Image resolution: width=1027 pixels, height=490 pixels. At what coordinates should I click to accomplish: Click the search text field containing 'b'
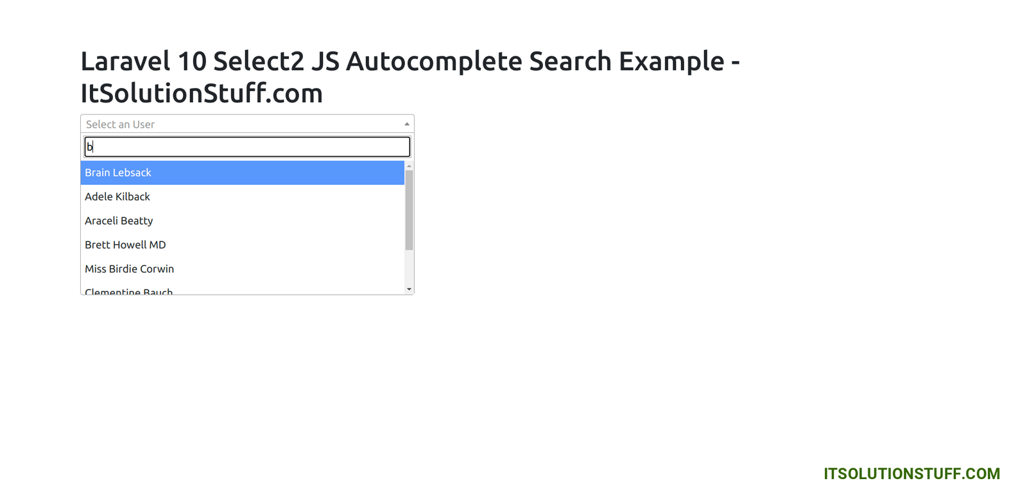247,147
